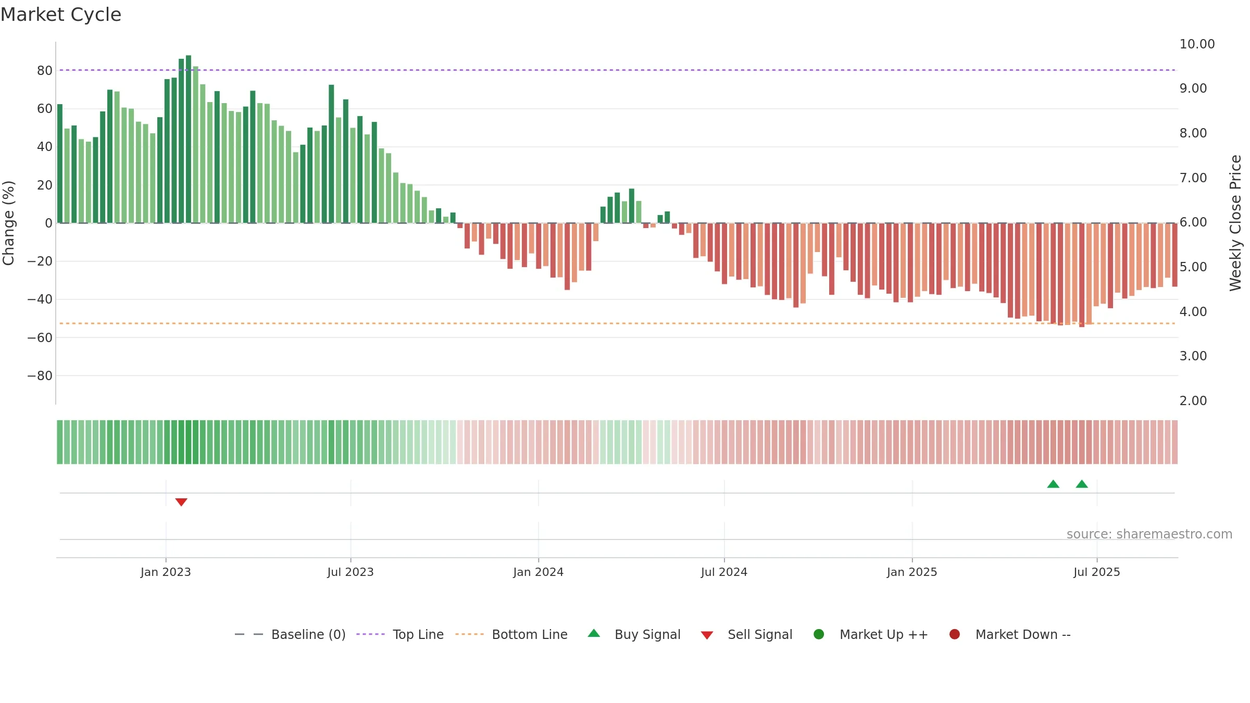Screen dimensions: 1250x703
Task: Click the −80 tick on Change axis
Action: (40, 375)
